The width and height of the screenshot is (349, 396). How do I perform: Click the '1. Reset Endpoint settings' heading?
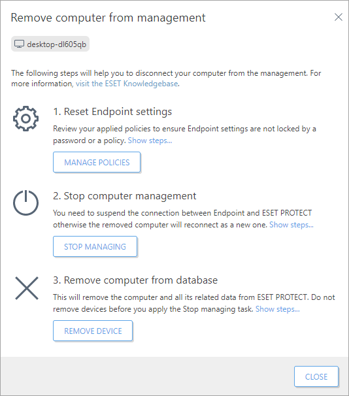pyautogui.click(x=112, y=112)
